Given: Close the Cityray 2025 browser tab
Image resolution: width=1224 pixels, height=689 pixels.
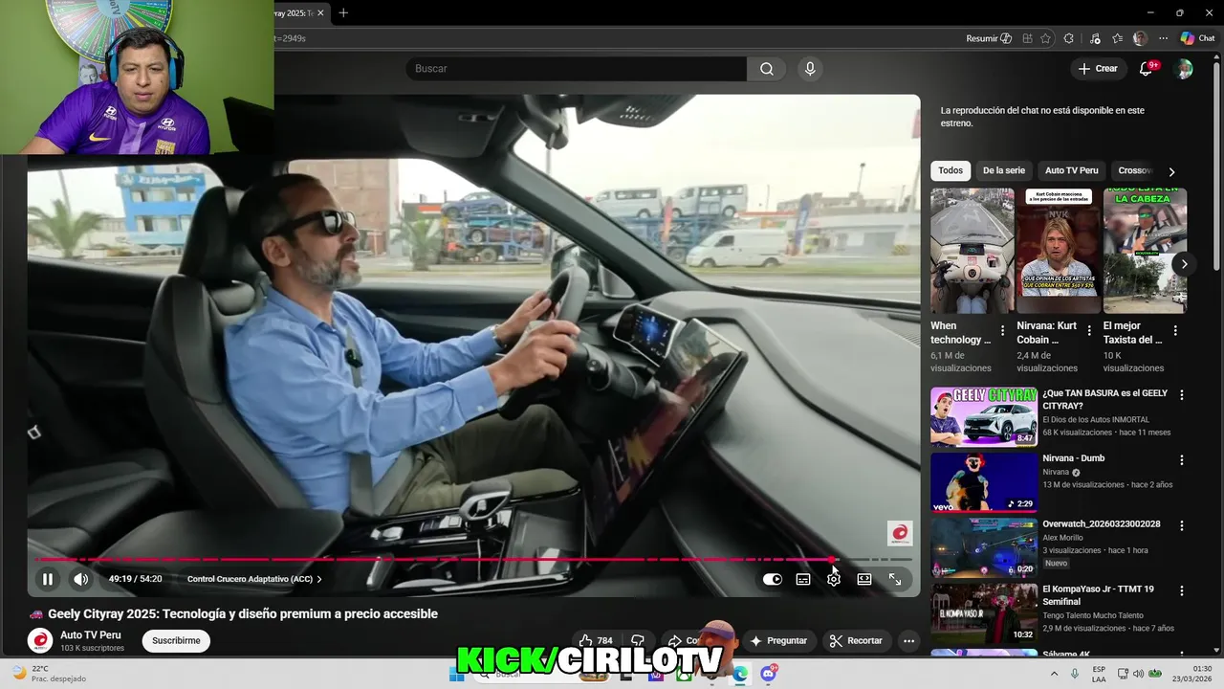Looking at the screenshot, I should (x=320, y=12).
